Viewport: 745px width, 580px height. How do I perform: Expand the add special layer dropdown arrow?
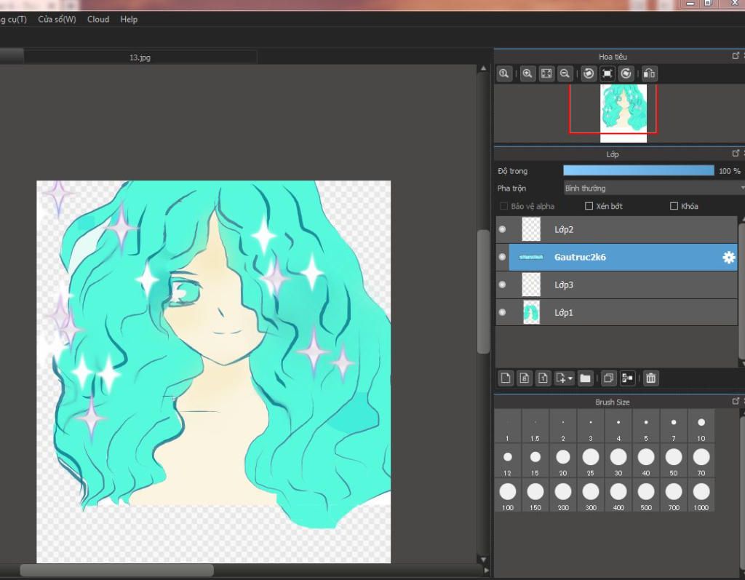[x=570, y=378]
